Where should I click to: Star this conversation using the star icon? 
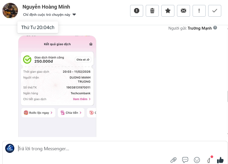[168, 11]
